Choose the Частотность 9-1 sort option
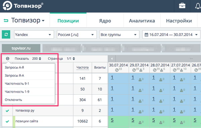Image resolution: width=201 pixels, height=128 pixels. tap(28, 84)
